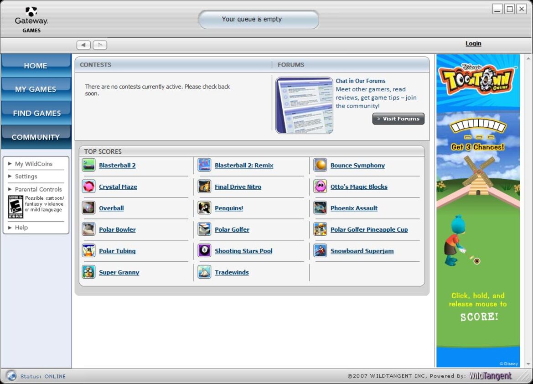
Task: Click the Gateway Games logo
Action: (31, 20)
